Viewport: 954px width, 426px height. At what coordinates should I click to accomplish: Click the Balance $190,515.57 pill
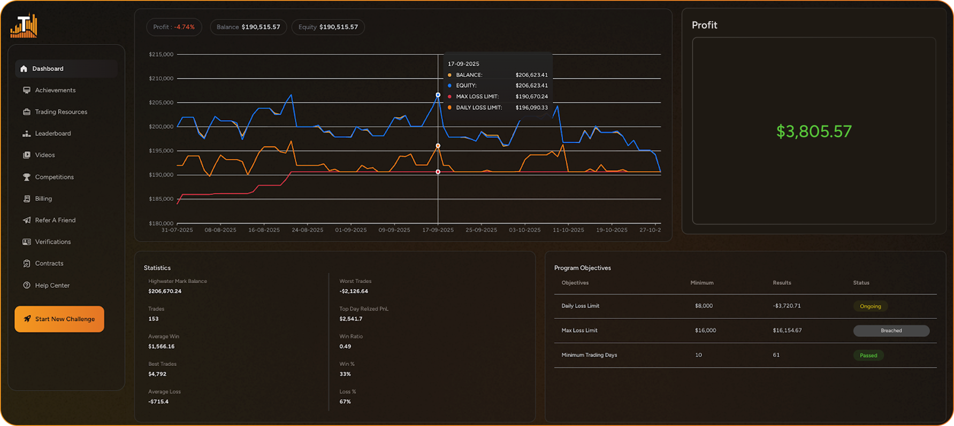click(x=248, y=27)
